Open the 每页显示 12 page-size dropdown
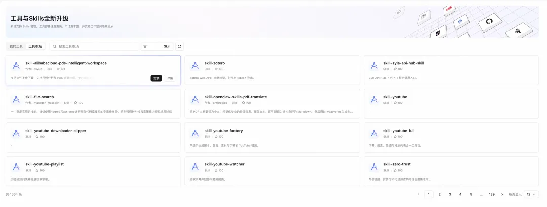The width and height of the screenshot is (547, 207). click(531, 194)
